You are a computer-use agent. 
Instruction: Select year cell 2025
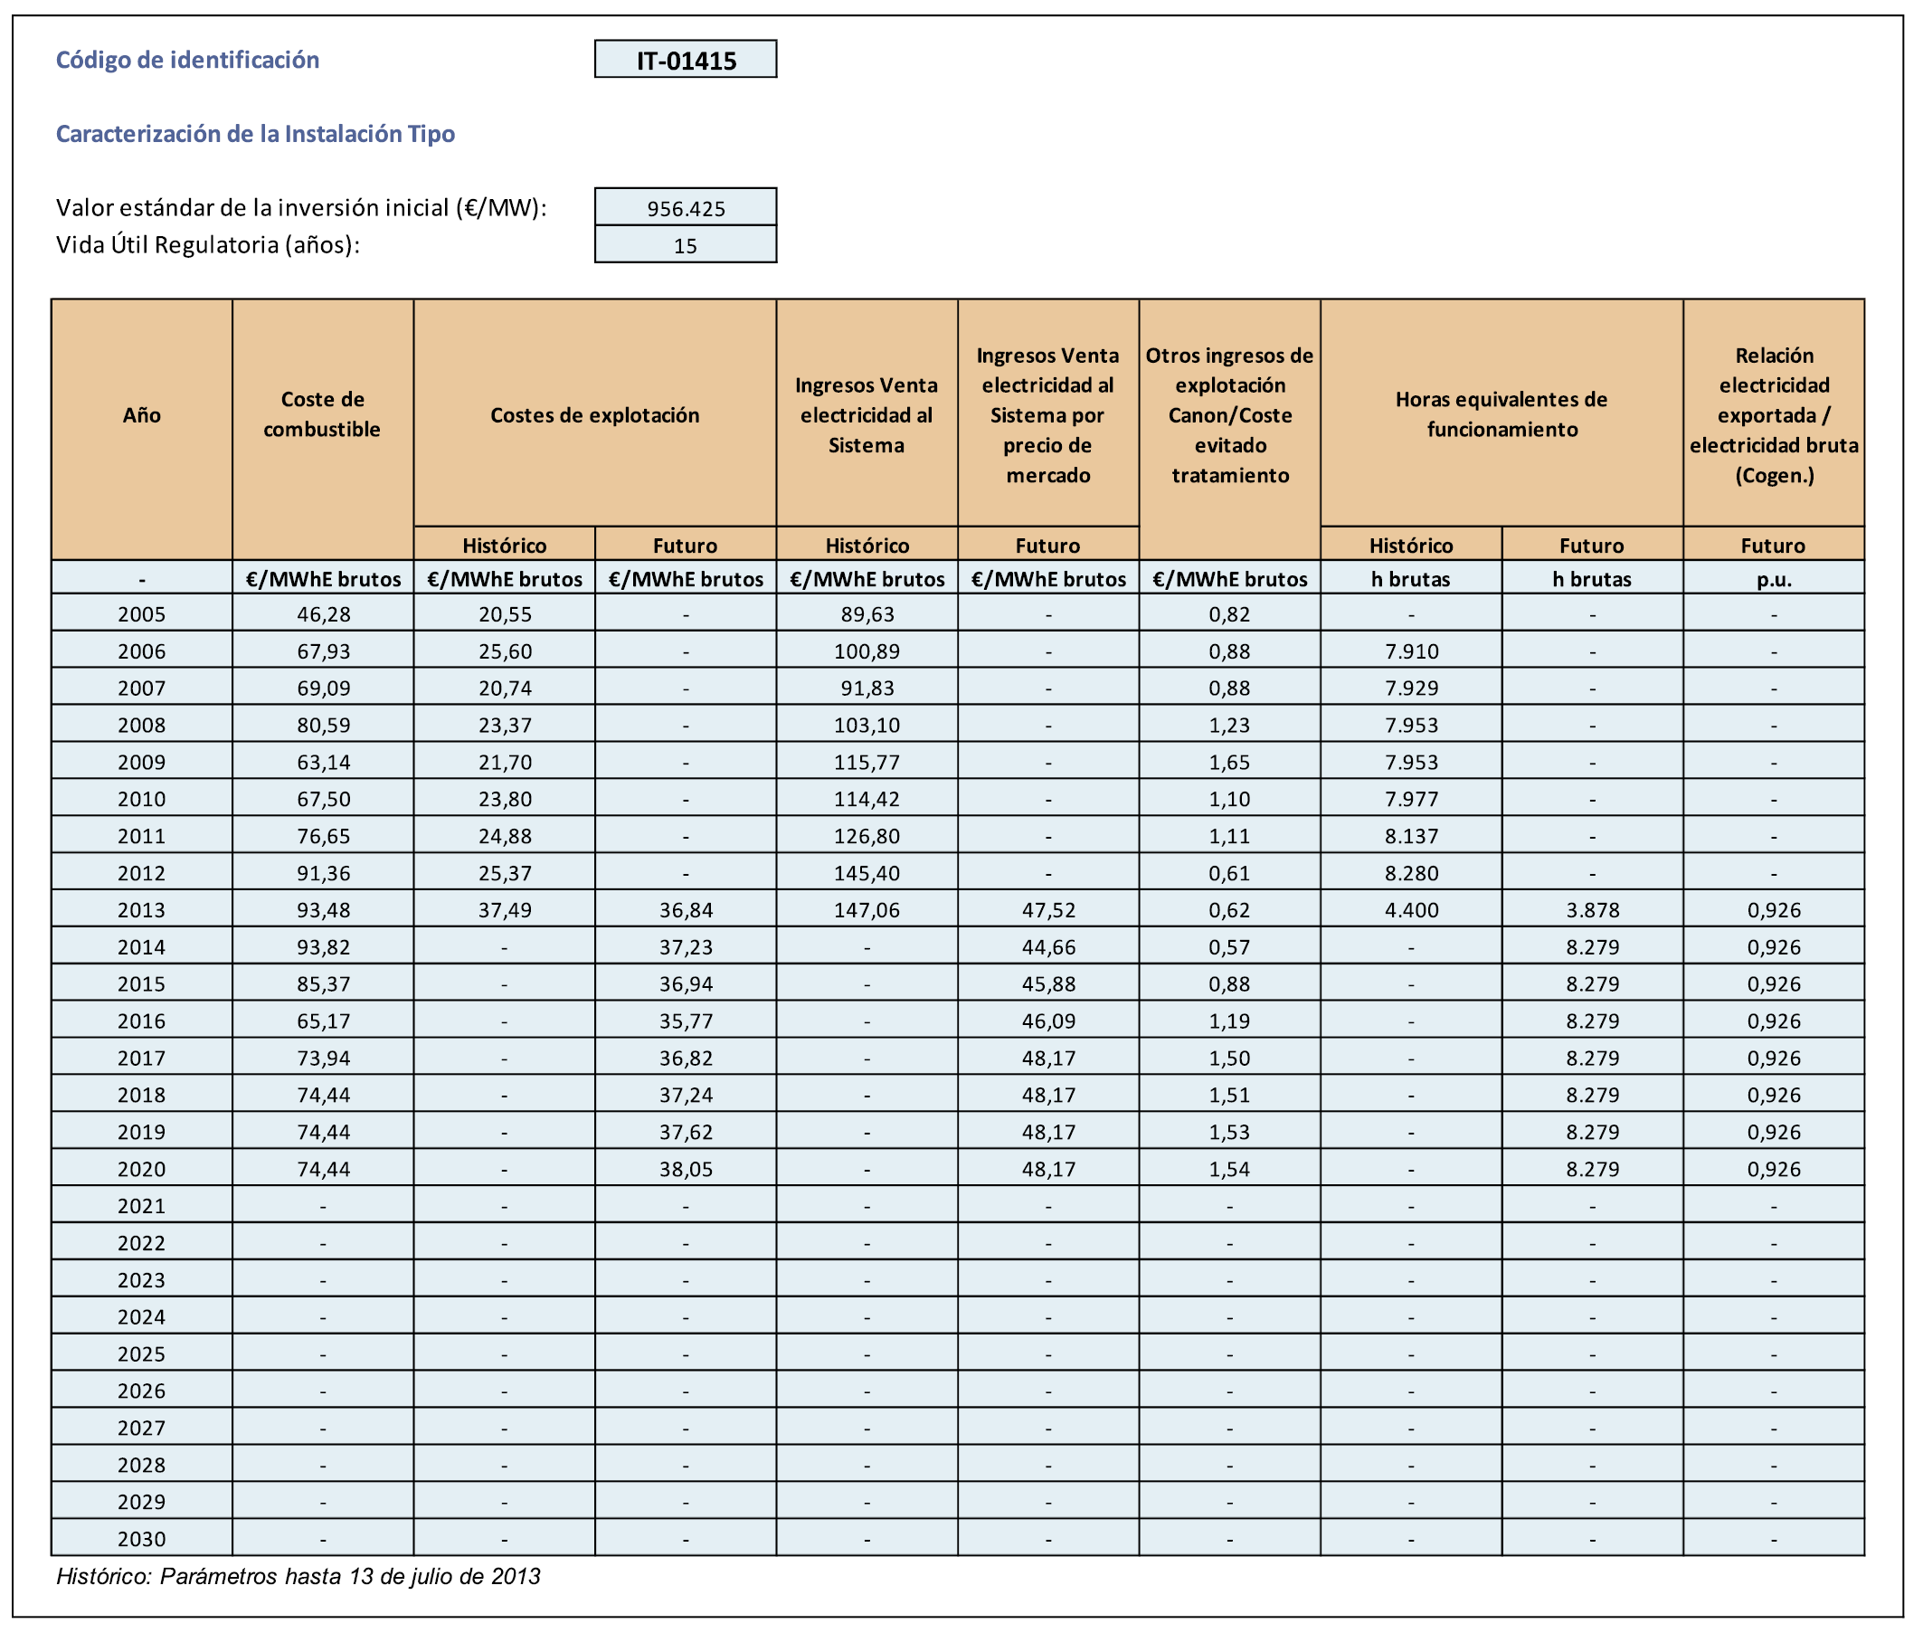(x=142, y=1354)
